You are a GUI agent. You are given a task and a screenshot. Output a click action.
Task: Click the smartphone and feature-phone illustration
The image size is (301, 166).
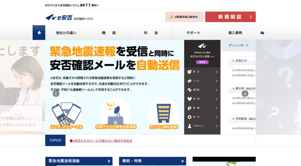pos(67,113)
